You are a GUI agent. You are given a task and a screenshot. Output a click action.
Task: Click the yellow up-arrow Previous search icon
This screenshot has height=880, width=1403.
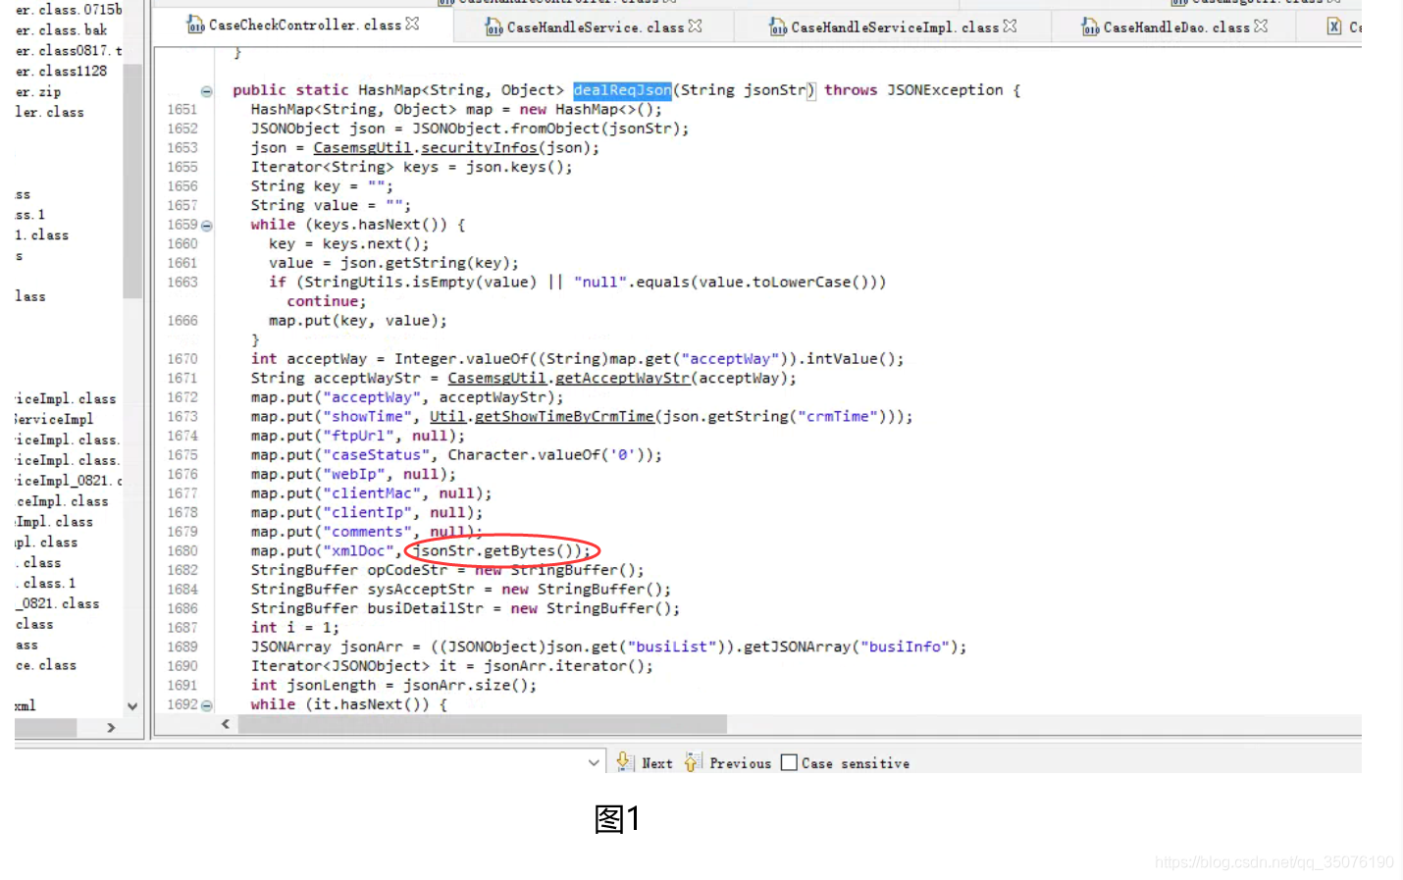693,762
